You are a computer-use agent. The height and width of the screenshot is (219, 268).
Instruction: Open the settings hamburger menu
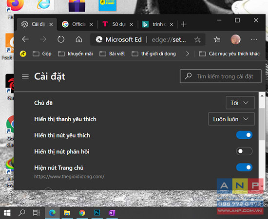25,76
